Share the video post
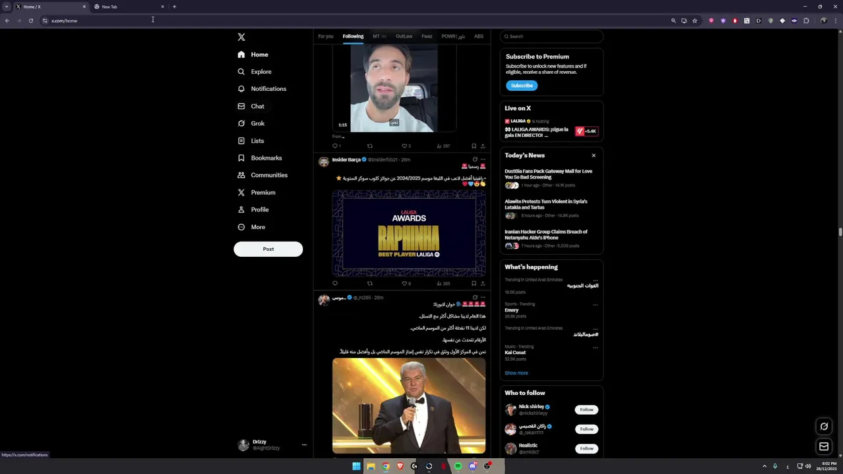 coord(483,146)
